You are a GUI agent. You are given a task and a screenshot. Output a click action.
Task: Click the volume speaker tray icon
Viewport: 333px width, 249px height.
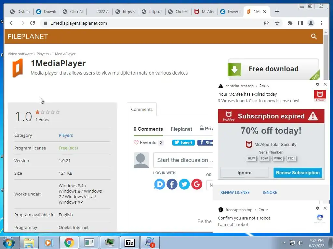click(300, 243)
